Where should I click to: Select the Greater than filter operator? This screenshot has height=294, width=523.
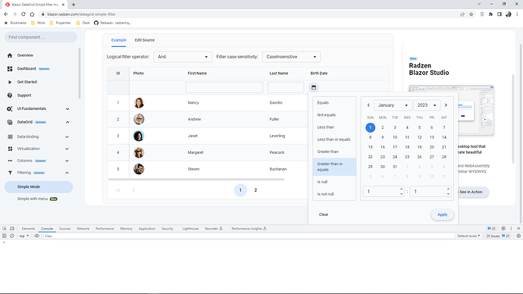coord(334,152)
